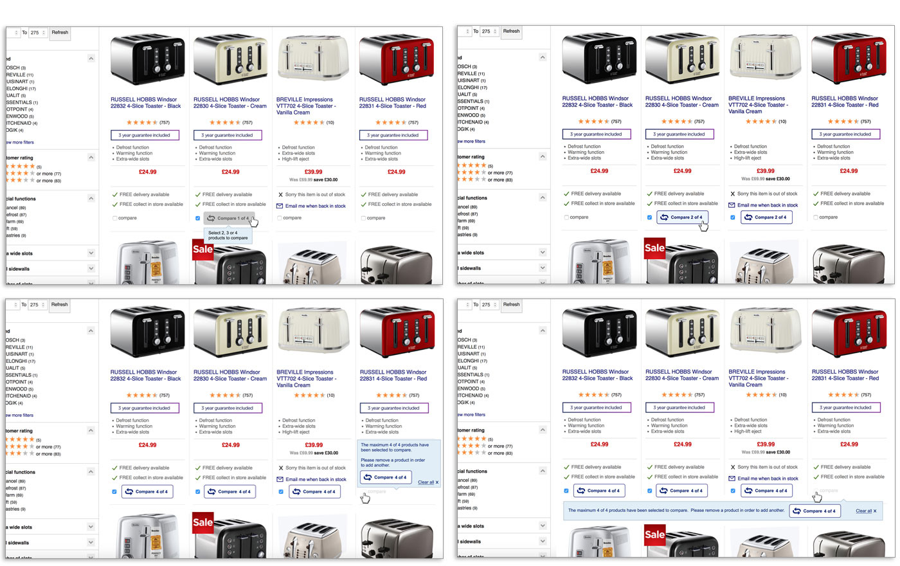Click Refresh button in bottom-right screenshot
The image size is (900, 566).
[x=512, y=305]
